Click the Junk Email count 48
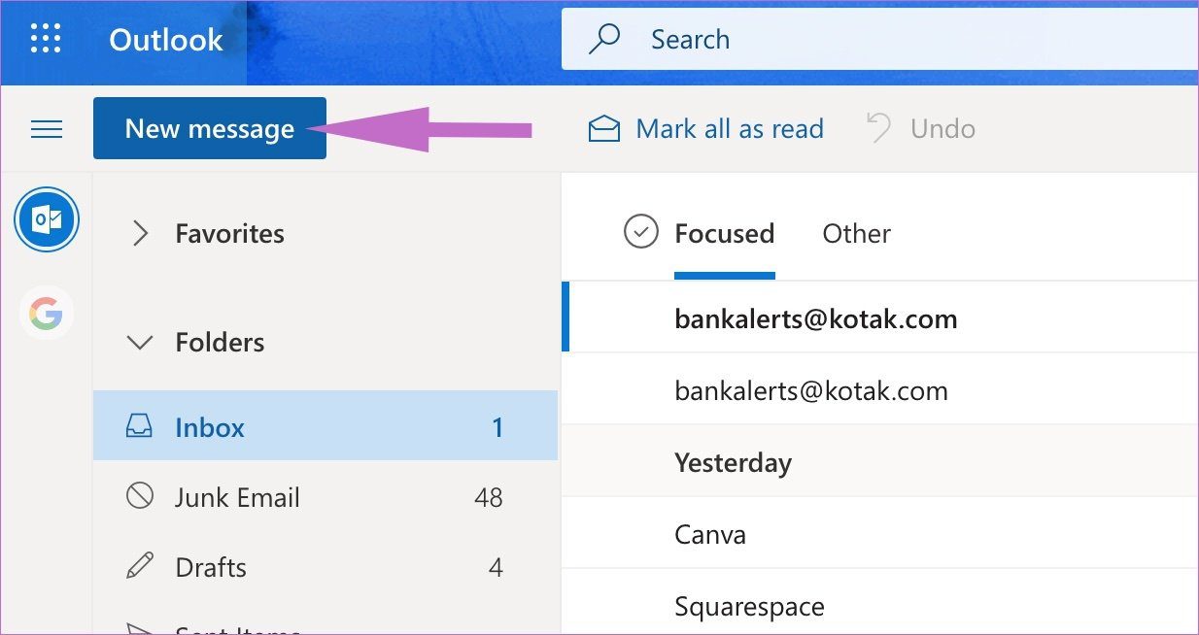This screenshot has height=635, width=1199. [x=489, y=498]
